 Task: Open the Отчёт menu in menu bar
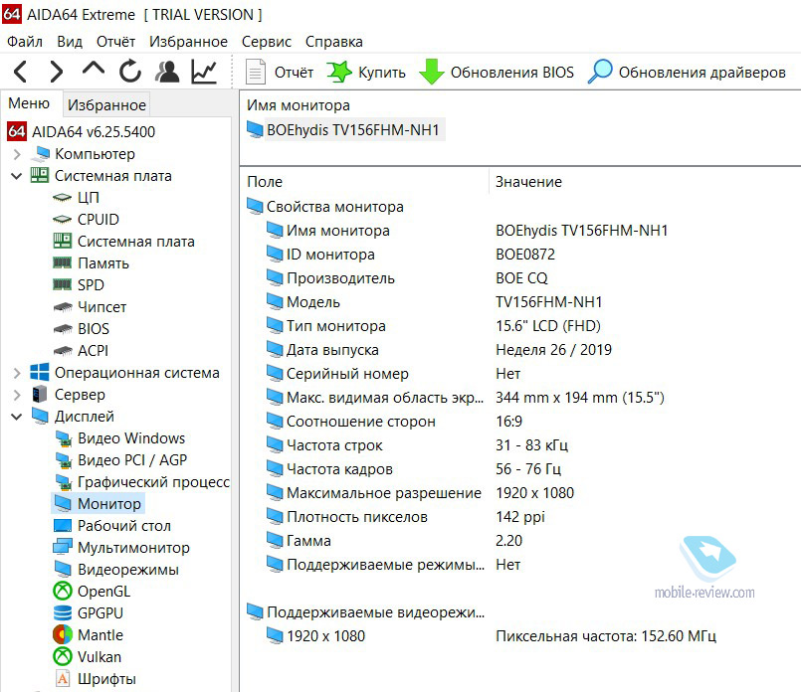(116, 42)
